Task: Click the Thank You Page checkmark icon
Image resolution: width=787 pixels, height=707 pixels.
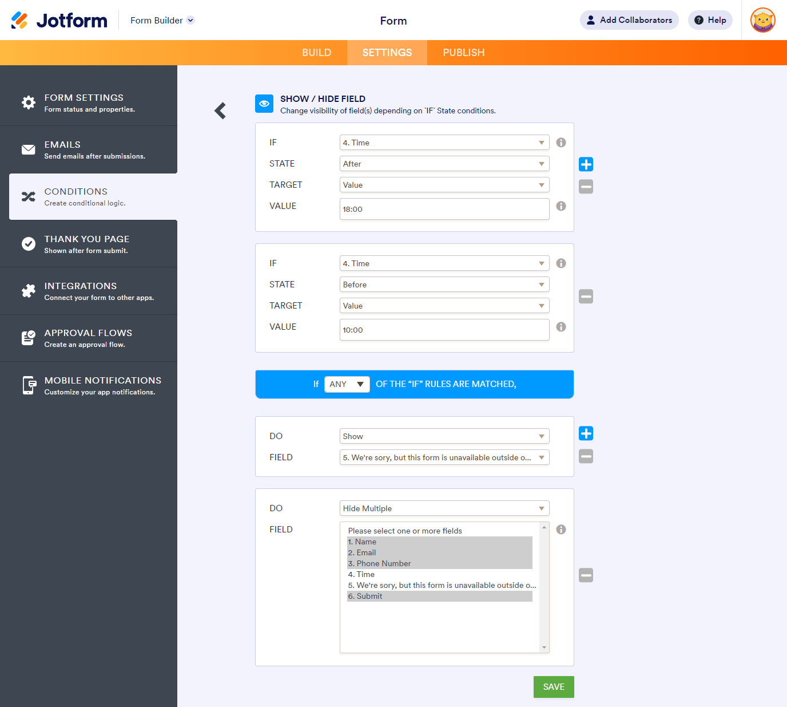Action: click(x=29, y=244)
